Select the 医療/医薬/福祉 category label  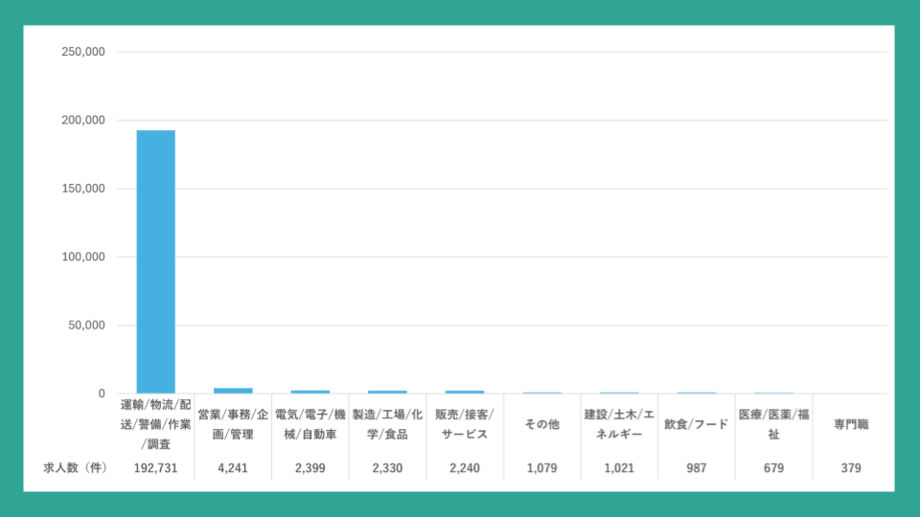[773, 424]
